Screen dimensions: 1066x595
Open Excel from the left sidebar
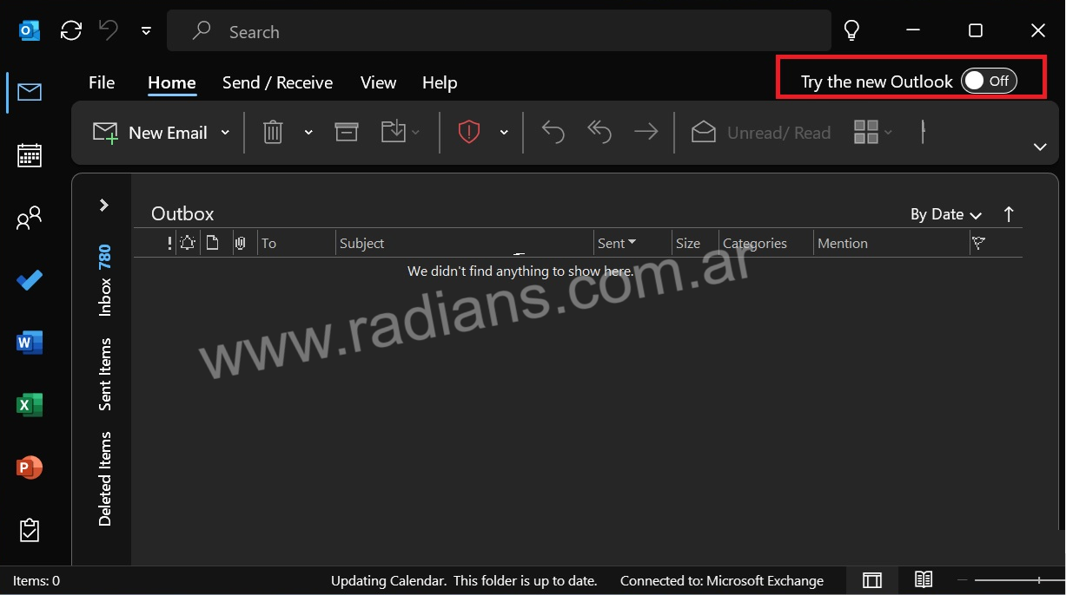[x=30, y=405]
